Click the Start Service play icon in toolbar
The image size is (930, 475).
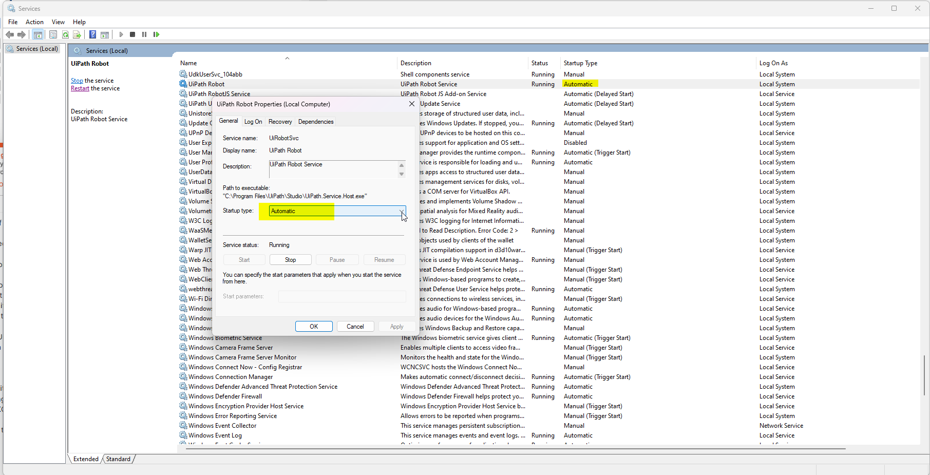tap(121, 34)
